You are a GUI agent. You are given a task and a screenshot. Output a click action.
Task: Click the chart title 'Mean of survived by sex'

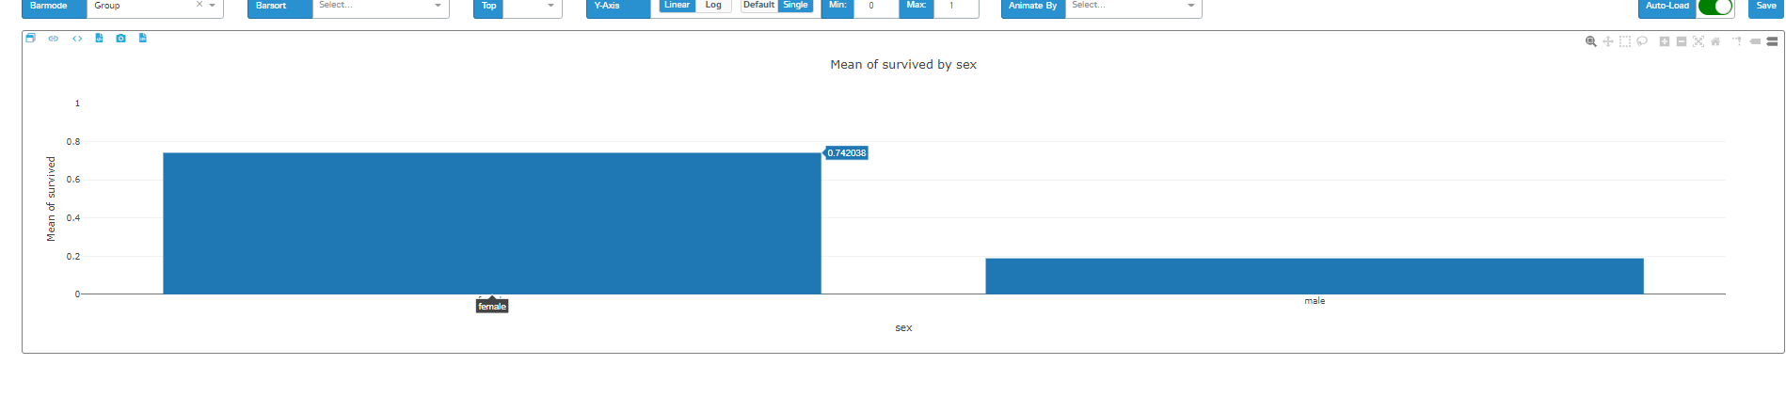pos(903,65)
